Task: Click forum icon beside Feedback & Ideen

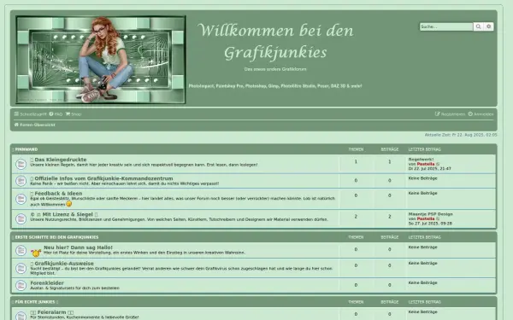Action: click(21, 199)
